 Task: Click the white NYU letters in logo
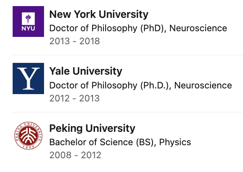click(x=28, y=28)
